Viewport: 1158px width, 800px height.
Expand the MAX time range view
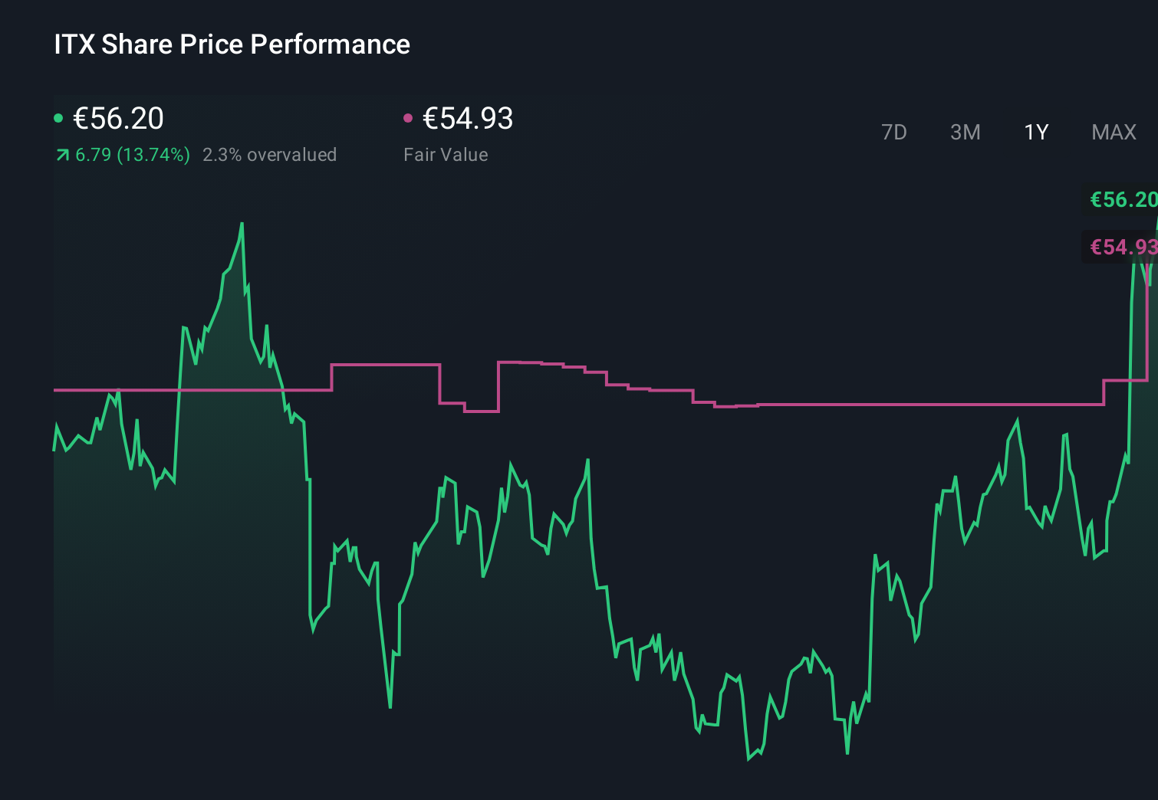click(x=1114, y=132)
